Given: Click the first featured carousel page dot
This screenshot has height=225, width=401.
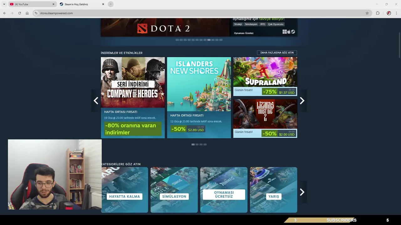Looking at the screenshot, I should pyautogui.click(x=177, y=40).
